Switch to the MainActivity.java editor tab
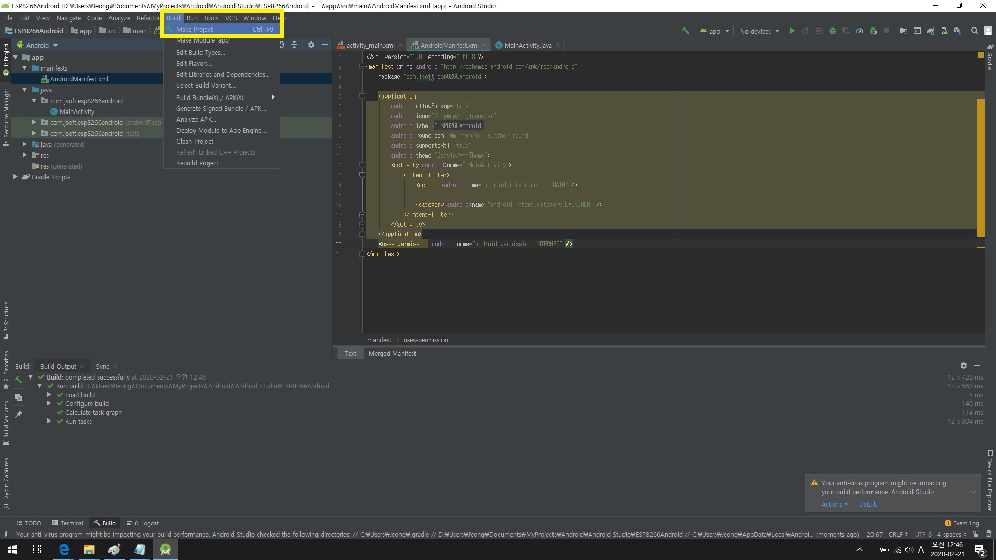996x560 pixels. pyautogui.click(x=528, y=45)
